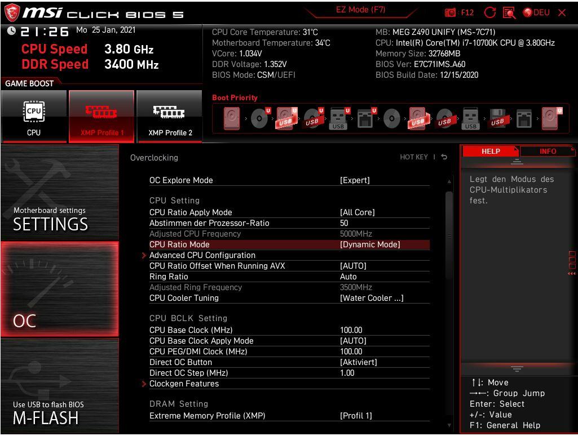This screenshot has width=578, height=436.
Task: Change language via the DEU globe icon
Action: (x=536, y=12)
